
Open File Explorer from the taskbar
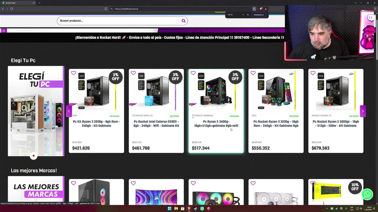point(176,208)
